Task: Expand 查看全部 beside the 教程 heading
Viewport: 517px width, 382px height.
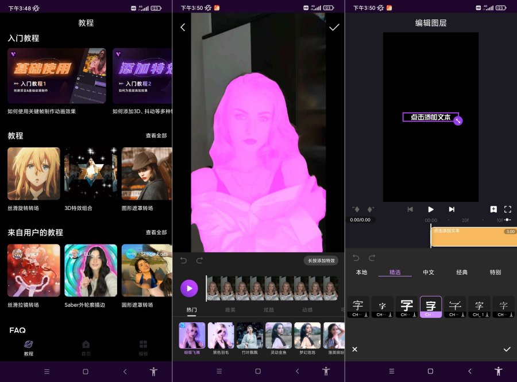Action: click(156, 136)
